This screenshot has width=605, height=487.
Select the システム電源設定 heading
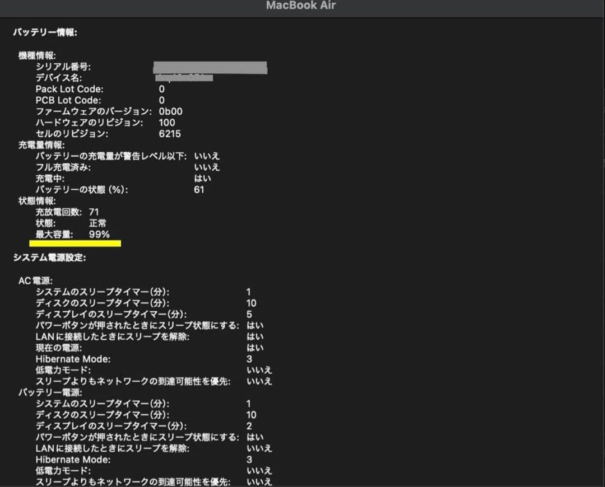tap(49, 257)
